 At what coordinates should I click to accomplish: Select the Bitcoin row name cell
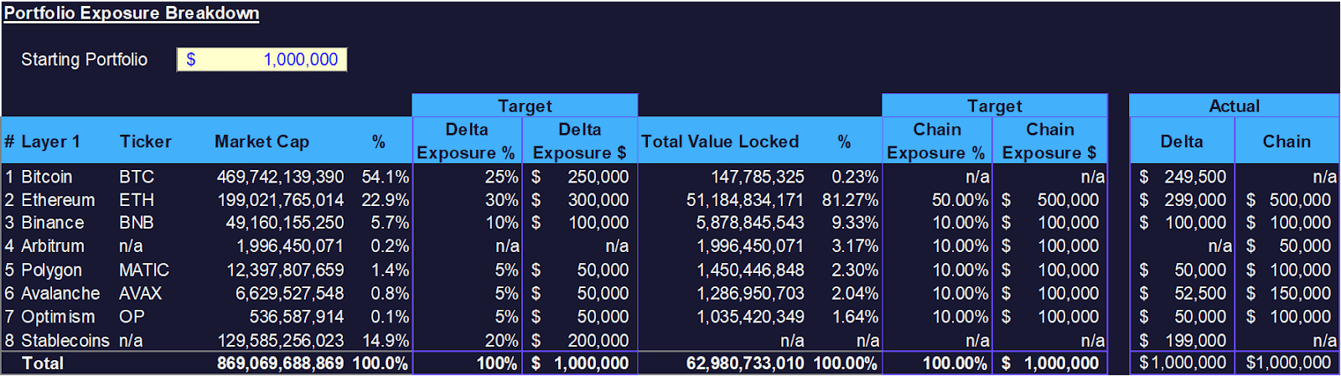(47, 177)
